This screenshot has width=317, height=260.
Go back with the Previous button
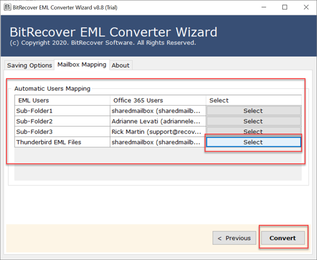[x=234, y=238]
